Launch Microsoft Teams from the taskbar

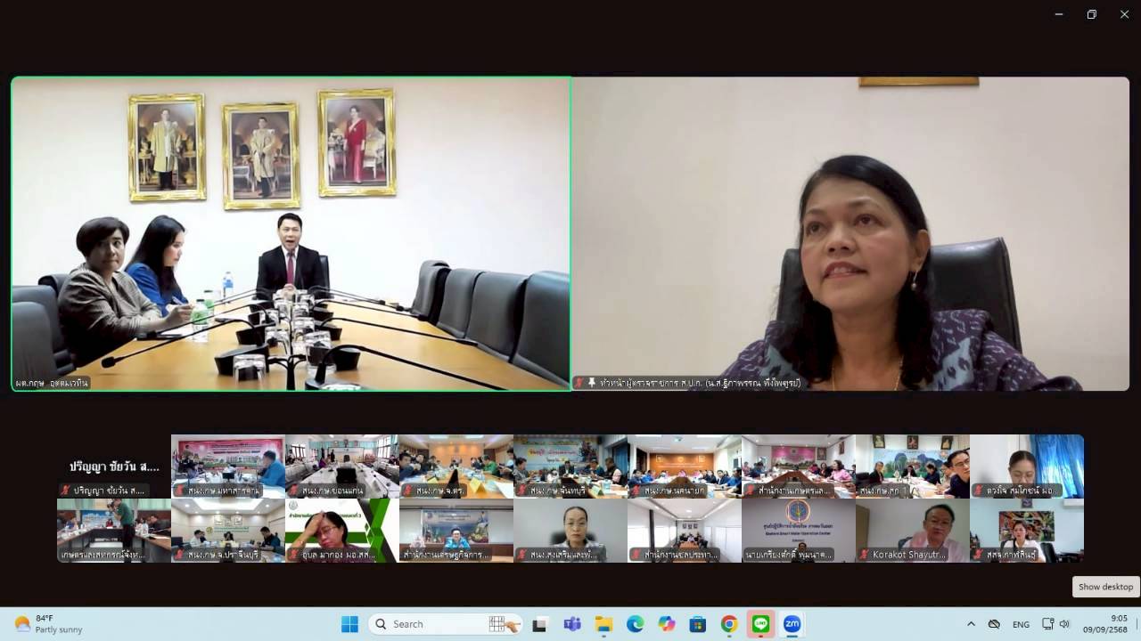point(572,624)
